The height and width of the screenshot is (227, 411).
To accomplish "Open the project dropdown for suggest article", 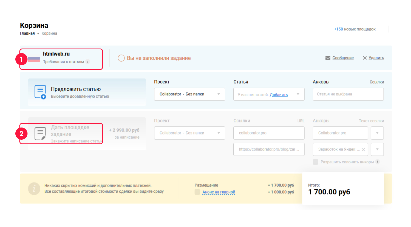I will coord(189,94).
